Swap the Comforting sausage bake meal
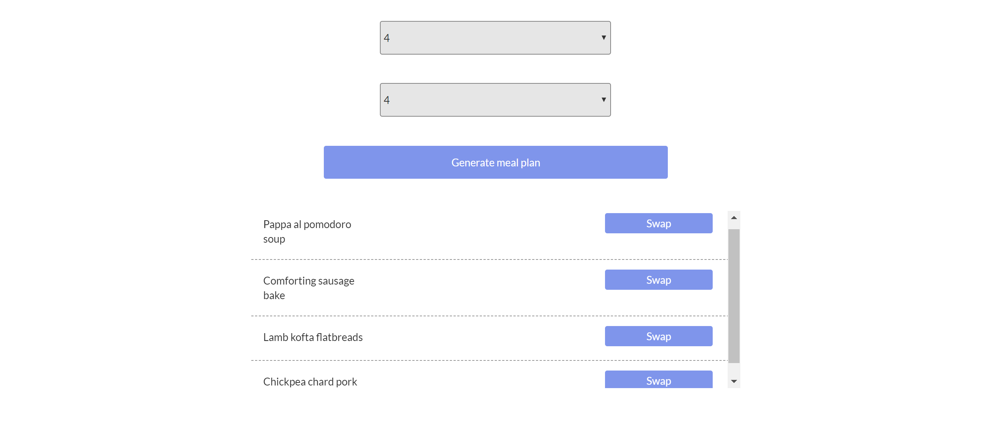Screen dimensions: 998x424 click(x=658, y=279)
